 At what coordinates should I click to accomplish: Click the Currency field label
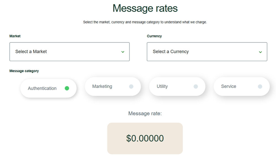(154, 36)
